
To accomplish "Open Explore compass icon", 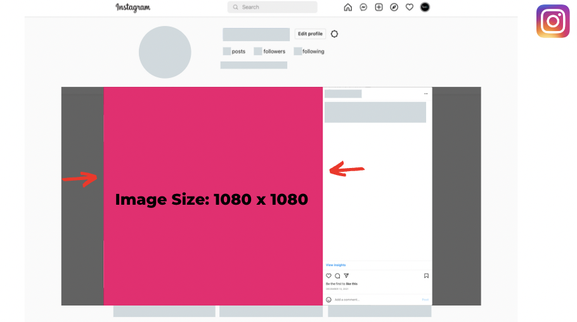I will coord(394,8).
